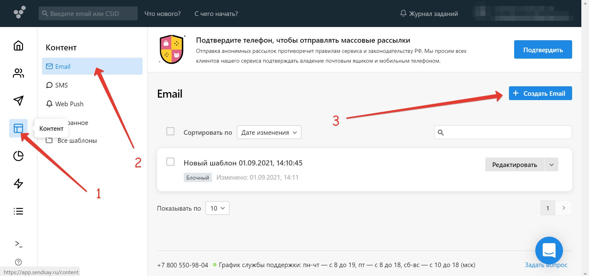Click the list icon in the left sidebar
589x276 pixels.
[18, 211]
